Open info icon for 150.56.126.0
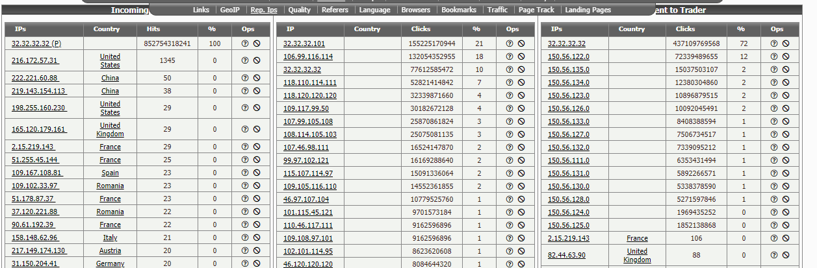This screenshot has height=268, width=817. coord(774,108)
